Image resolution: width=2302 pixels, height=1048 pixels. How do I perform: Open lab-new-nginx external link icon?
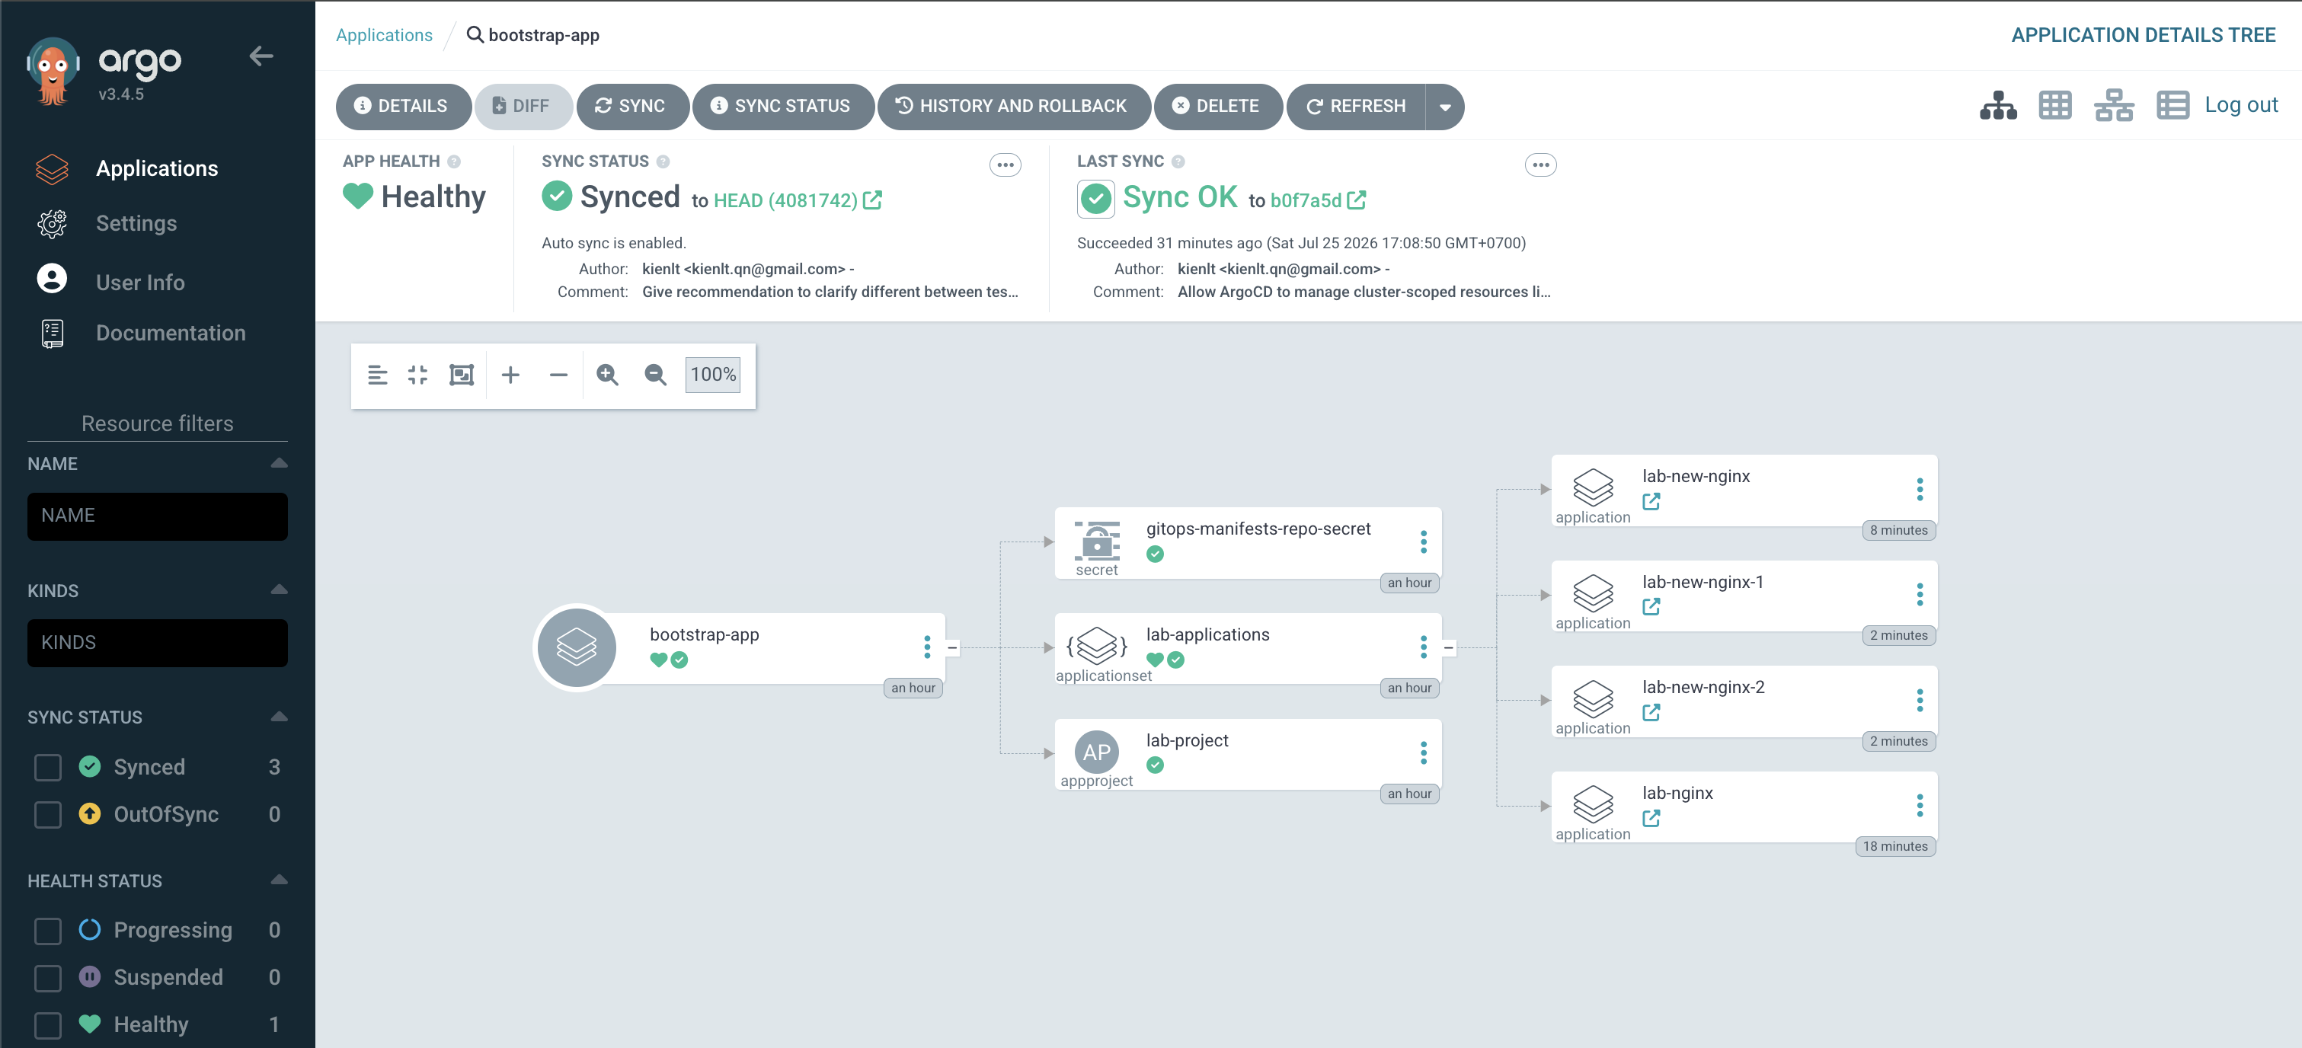click(1651, 502)
